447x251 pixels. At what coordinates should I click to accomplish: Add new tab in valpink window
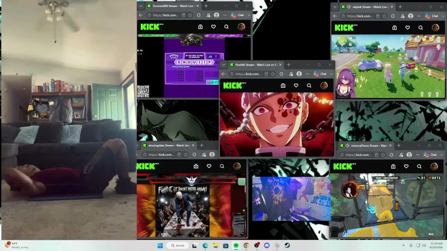400,7
